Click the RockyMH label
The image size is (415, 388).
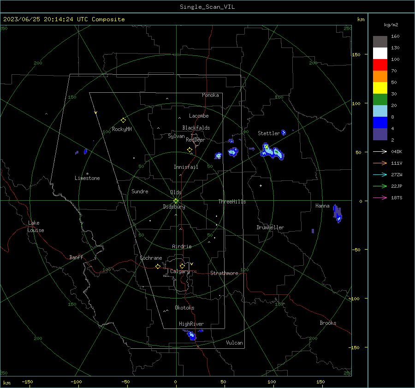click(x=122, y=129)
